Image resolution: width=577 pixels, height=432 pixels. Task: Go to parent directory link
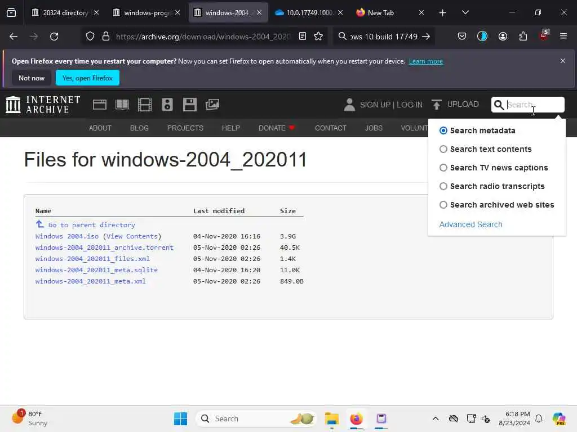coord(92,225)
